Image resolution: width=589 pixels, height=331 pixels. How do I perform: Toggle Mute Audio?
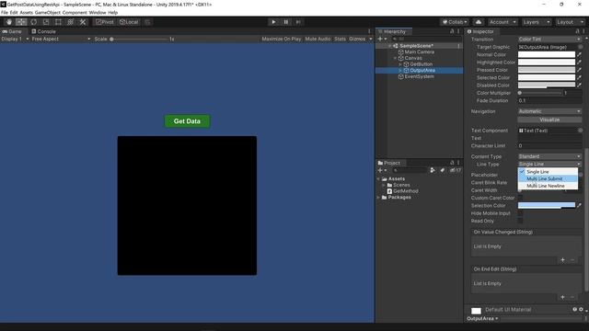coord(318,39)
